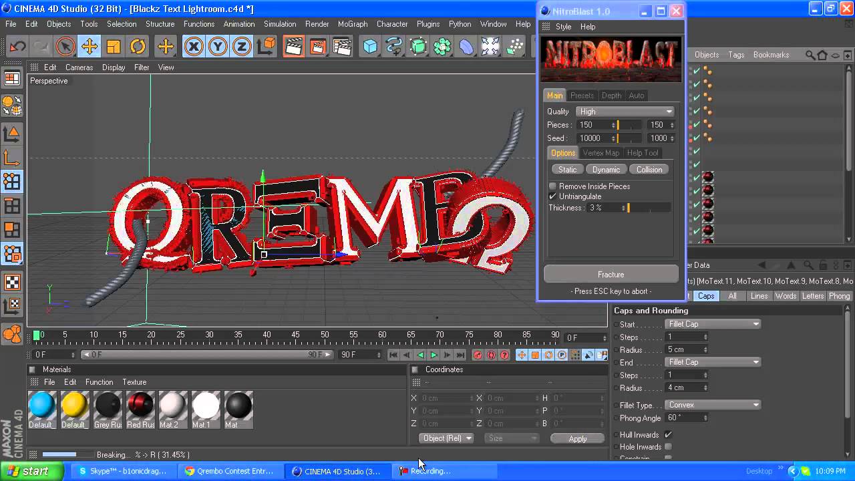Toggle Hull Inwards checkbox
Screen dimensions: 855x481
[x=668, y=435]
